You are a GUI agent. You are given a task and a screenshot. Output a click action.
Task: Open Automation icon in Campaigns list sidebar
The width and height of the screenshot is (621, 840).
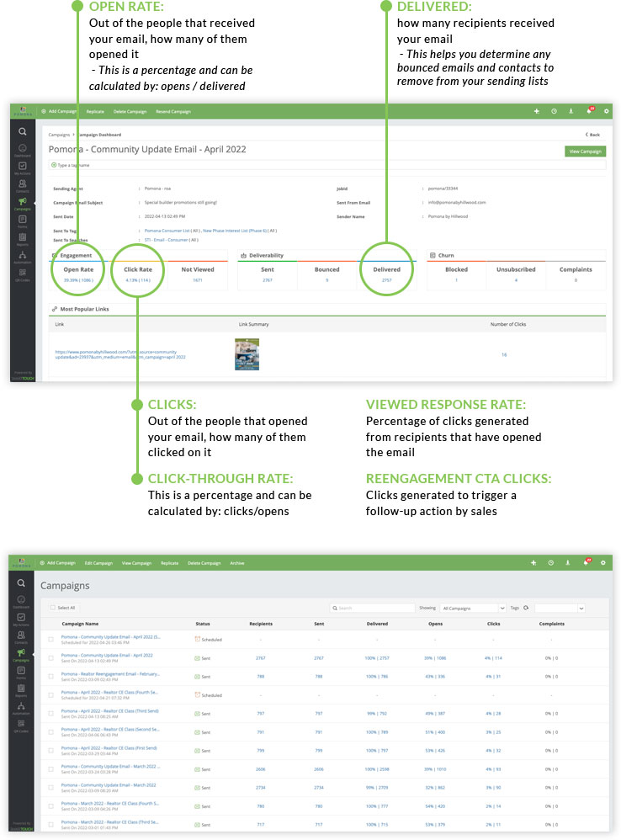(21, 705)
